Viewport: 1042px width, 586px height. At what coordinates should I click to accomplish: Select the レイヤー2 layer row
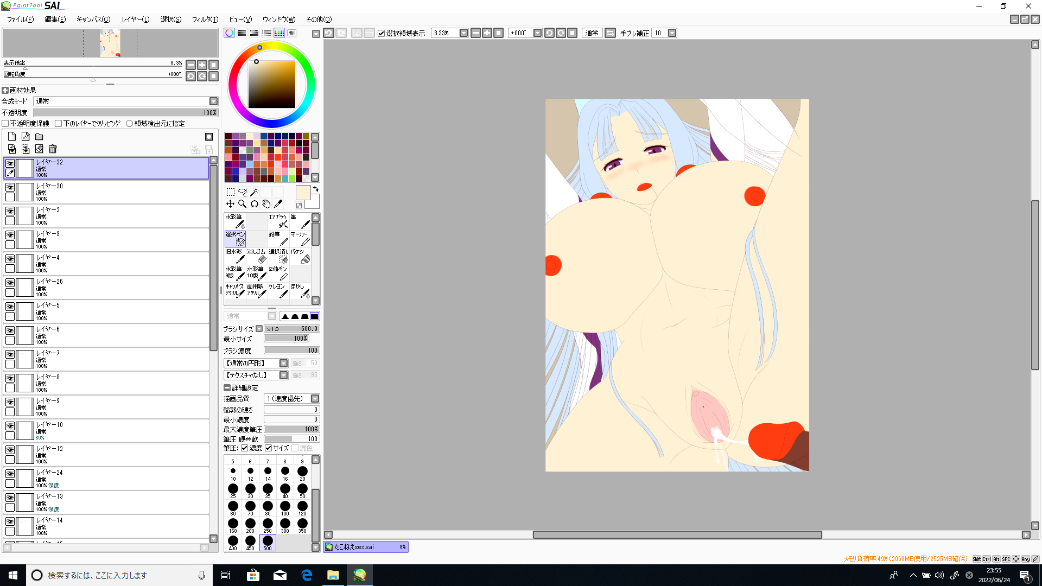pos(106,216)
